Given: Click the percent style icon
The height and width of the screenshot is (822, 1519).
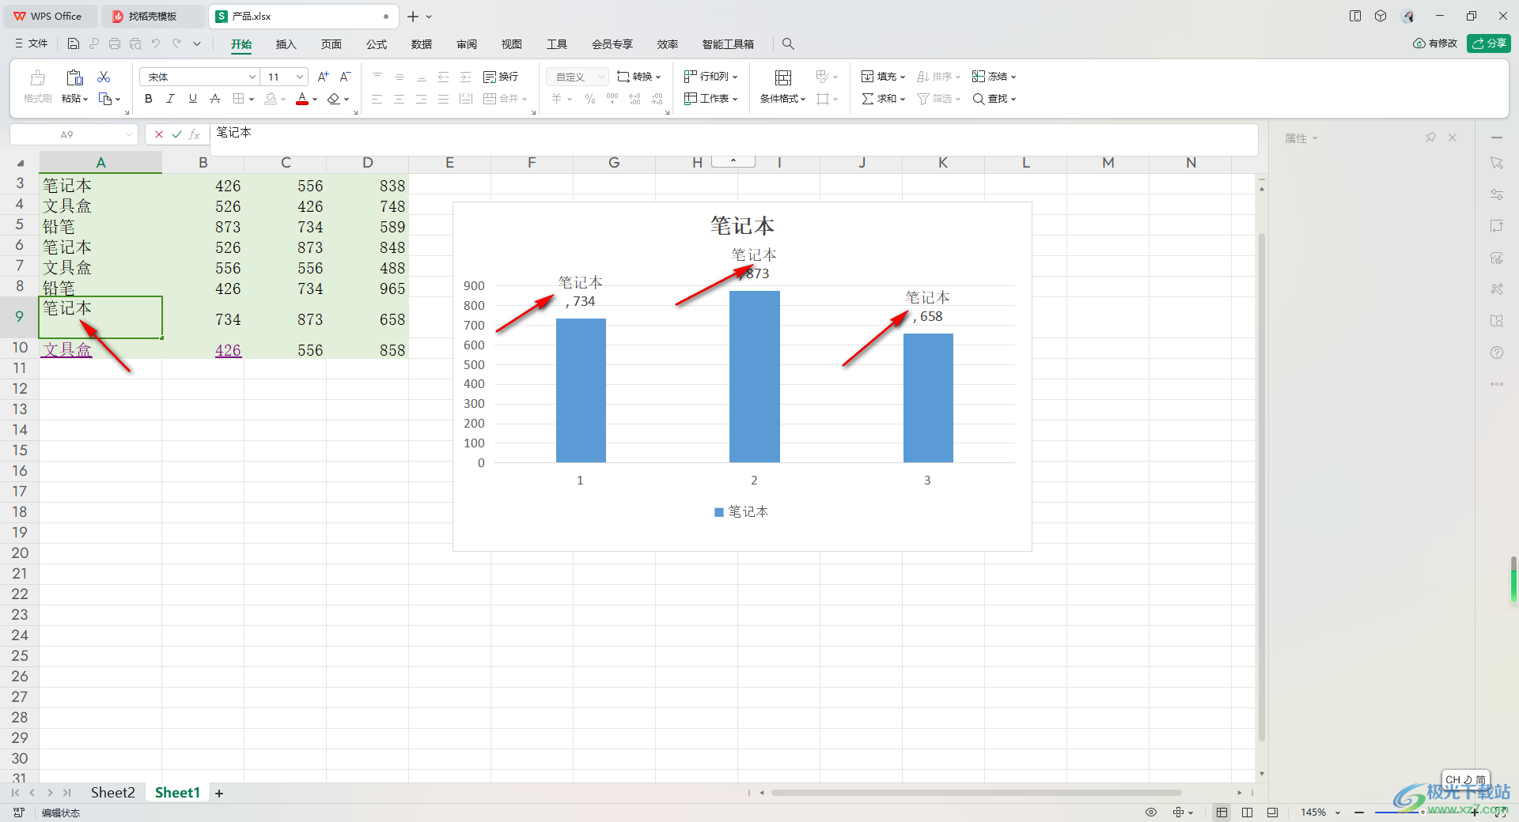Looking at the screenshot, I should click(590, 99).
